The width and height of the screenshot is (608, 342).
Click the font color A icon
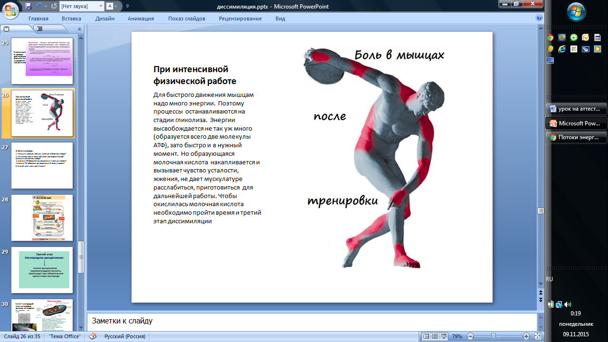pos(110,6)
